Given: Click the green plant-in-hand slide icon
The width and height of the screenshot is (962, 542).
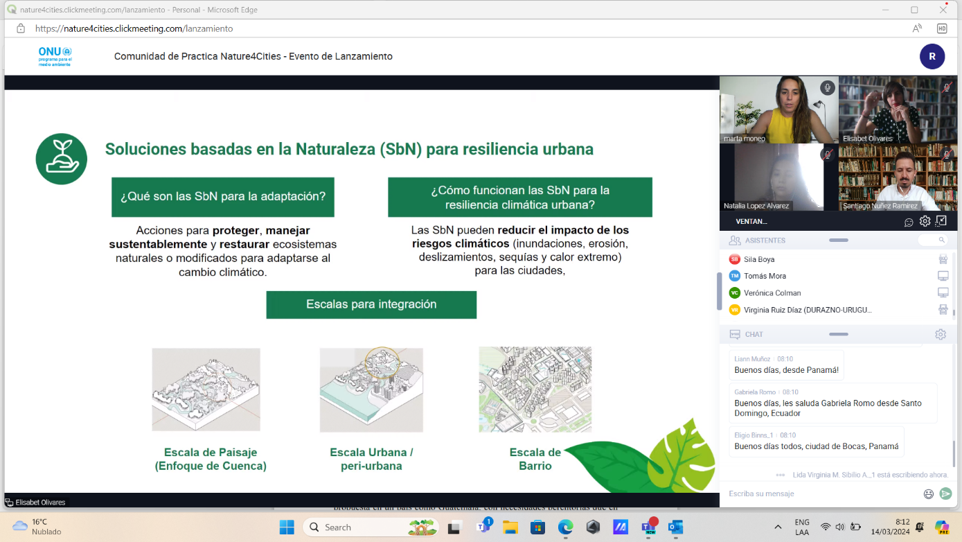Looking at the screenshot, I should [62, 159].
